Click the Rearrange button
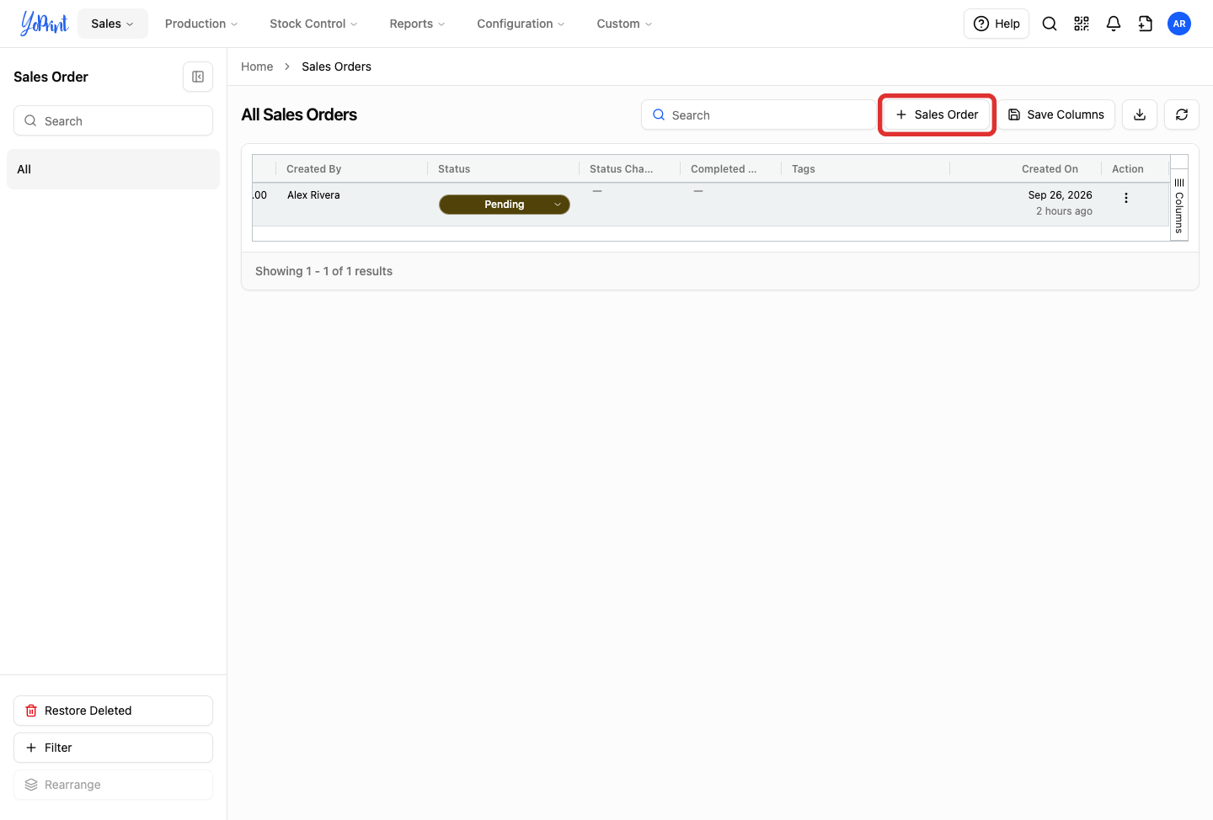This screenshot has height=820, width=1213. click(113, 785)
